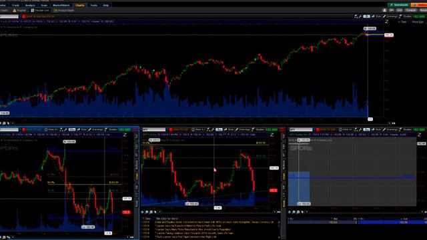Click the maximize-cell icon on middle chart

pos(272,135)
